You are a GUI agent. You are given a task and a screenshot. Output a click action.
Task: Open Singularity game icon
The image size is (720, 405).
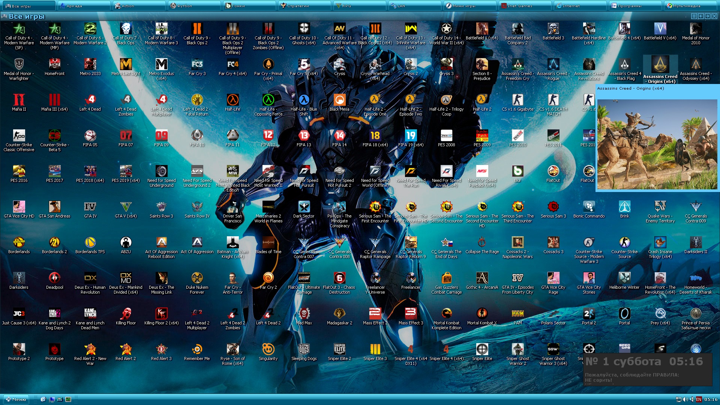(268, 352)
